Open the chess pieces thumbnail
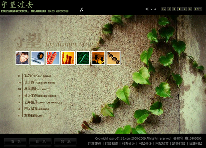The height and width of the screenshot is (148, 206). (68, 58)
